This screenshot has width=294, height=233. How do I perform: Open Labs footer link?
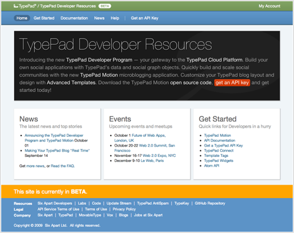[82, 204]
